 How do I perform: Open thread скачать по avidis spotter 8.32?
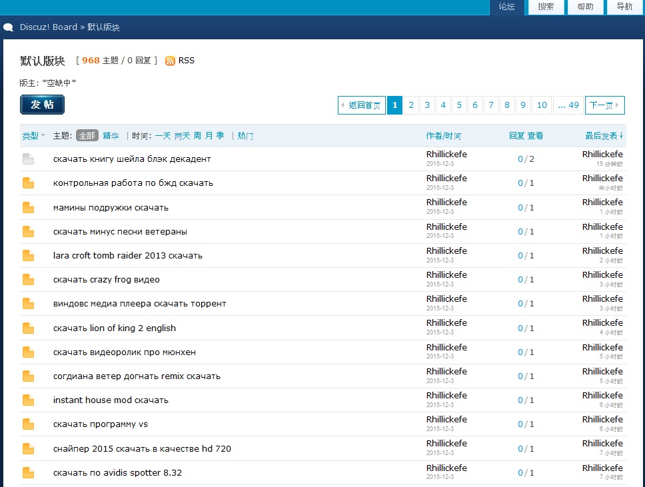117,472
